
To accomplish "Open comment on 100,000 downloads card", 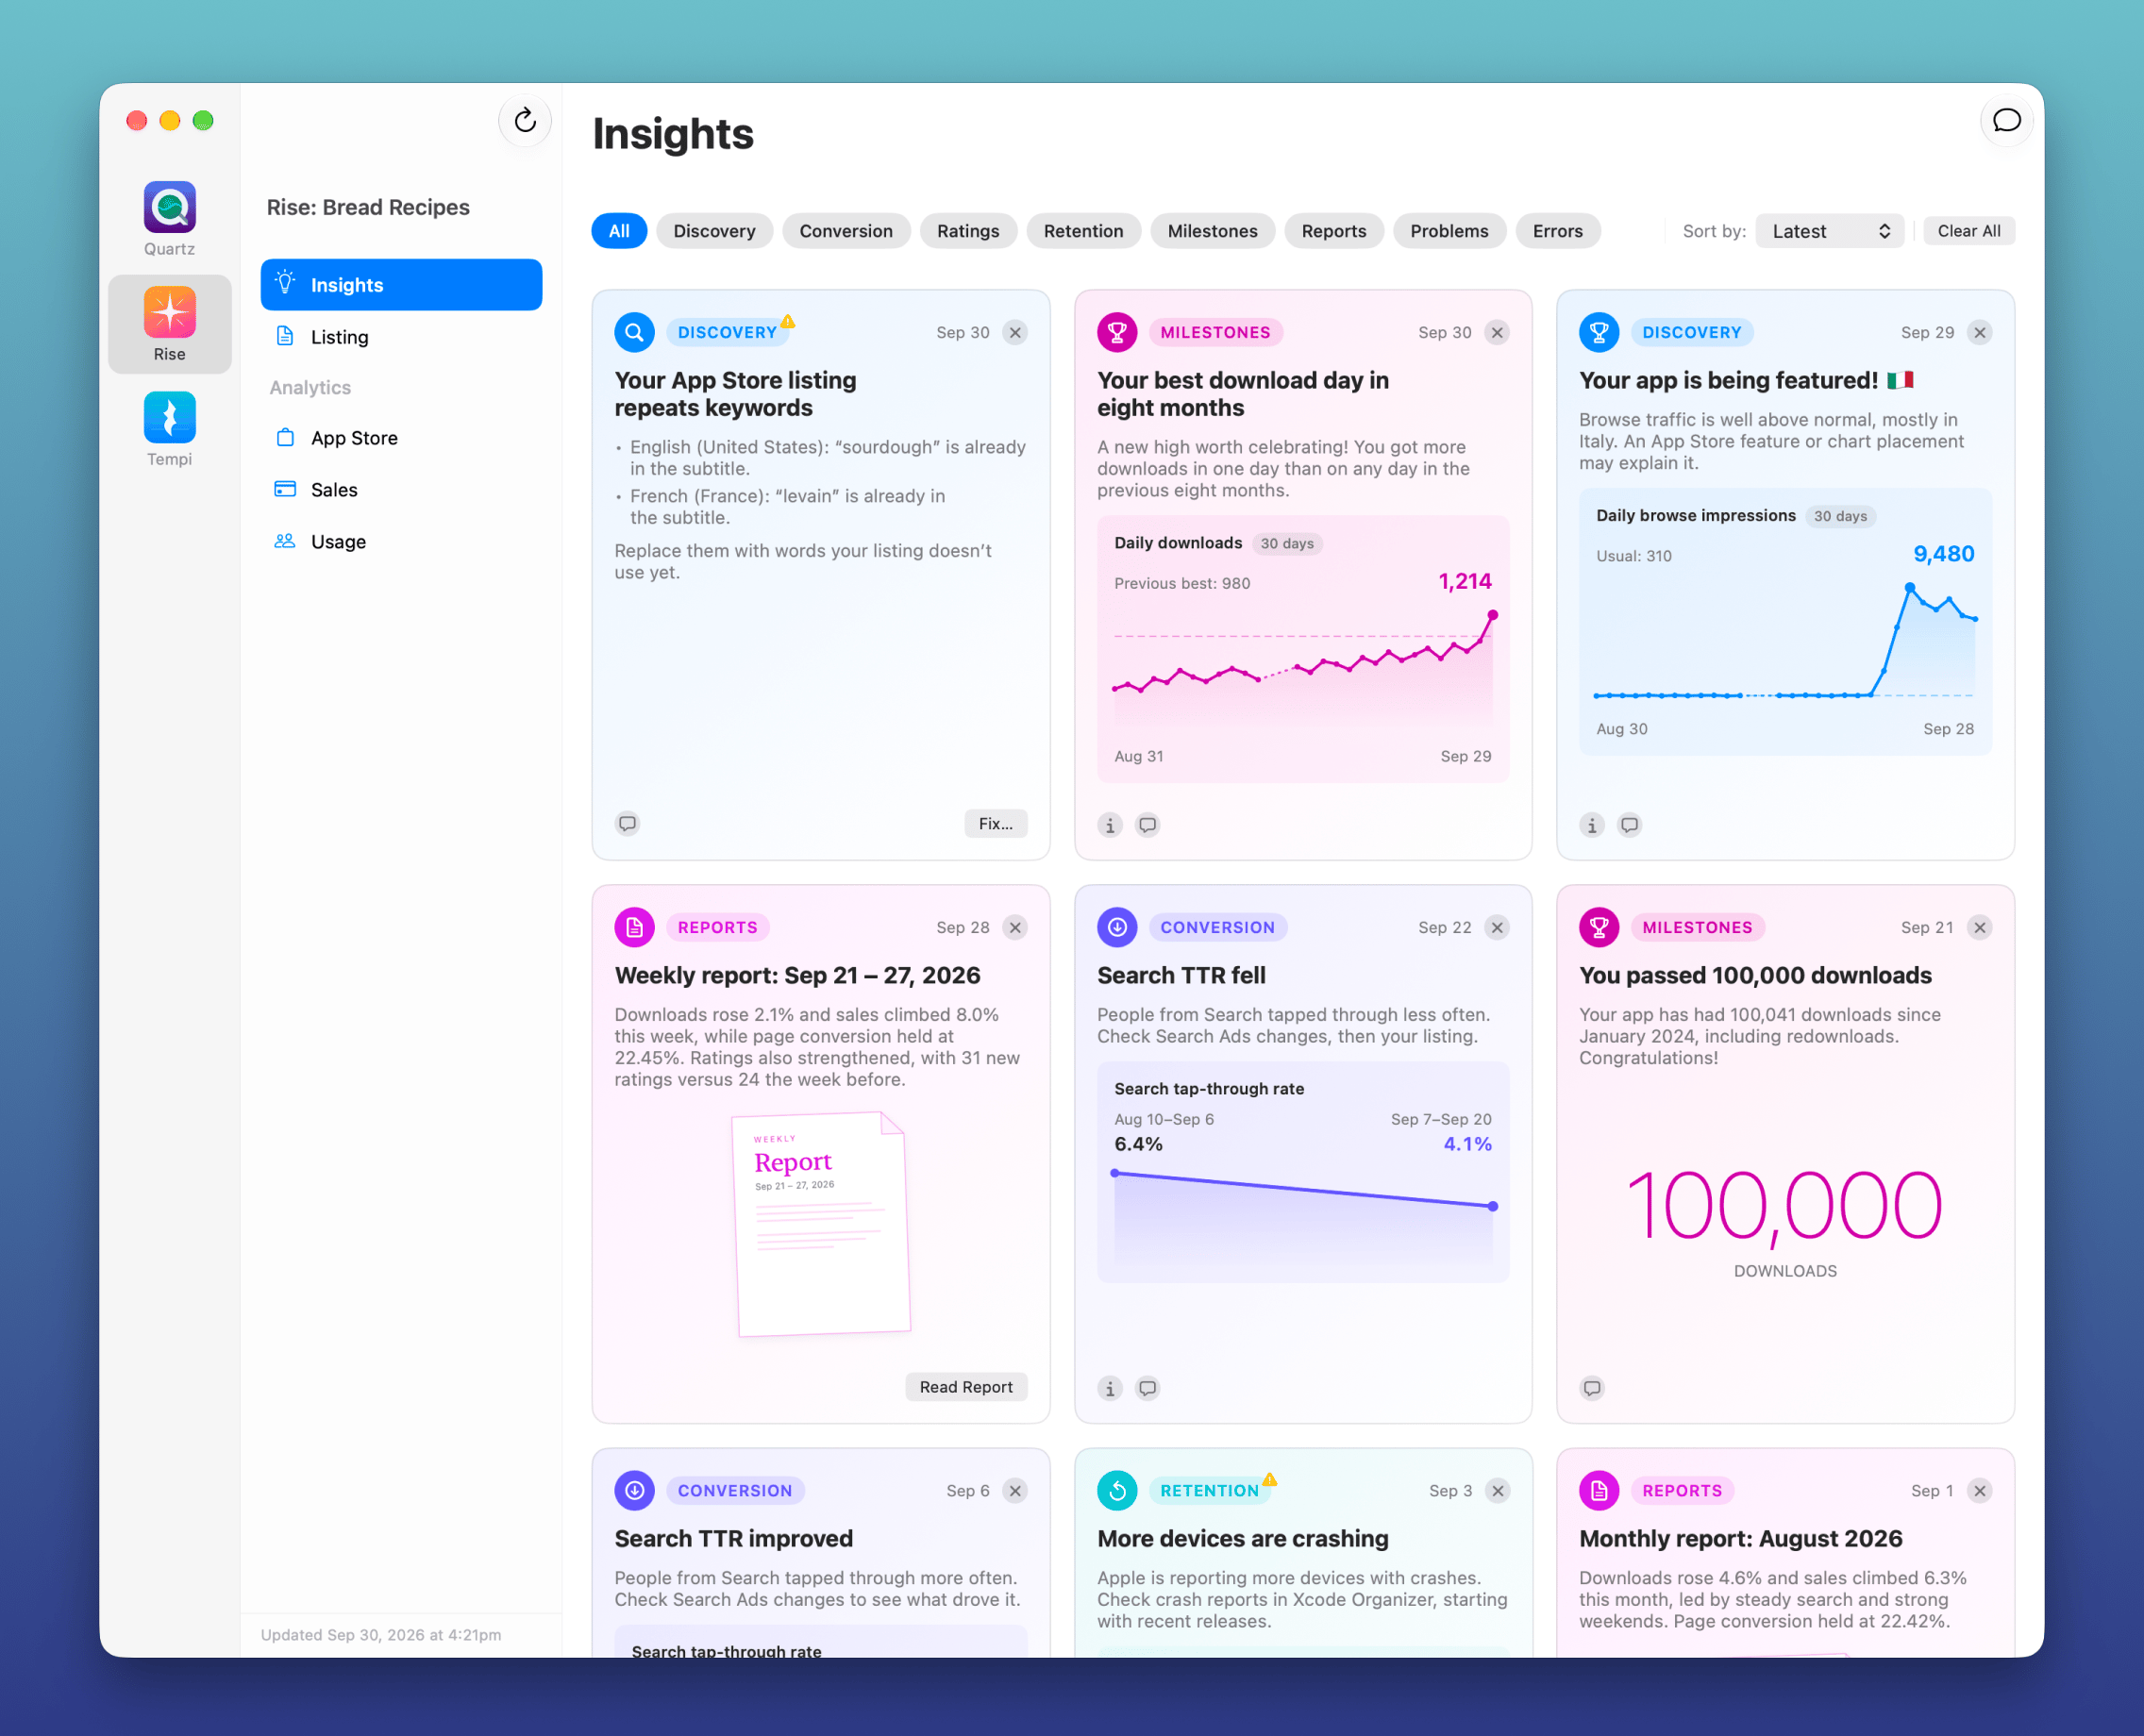I will [x=1592, y=1388].
